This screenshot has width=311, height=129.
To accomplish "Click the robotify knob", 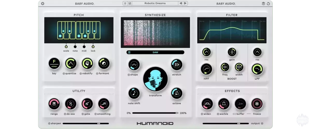I will click(87, 63).
